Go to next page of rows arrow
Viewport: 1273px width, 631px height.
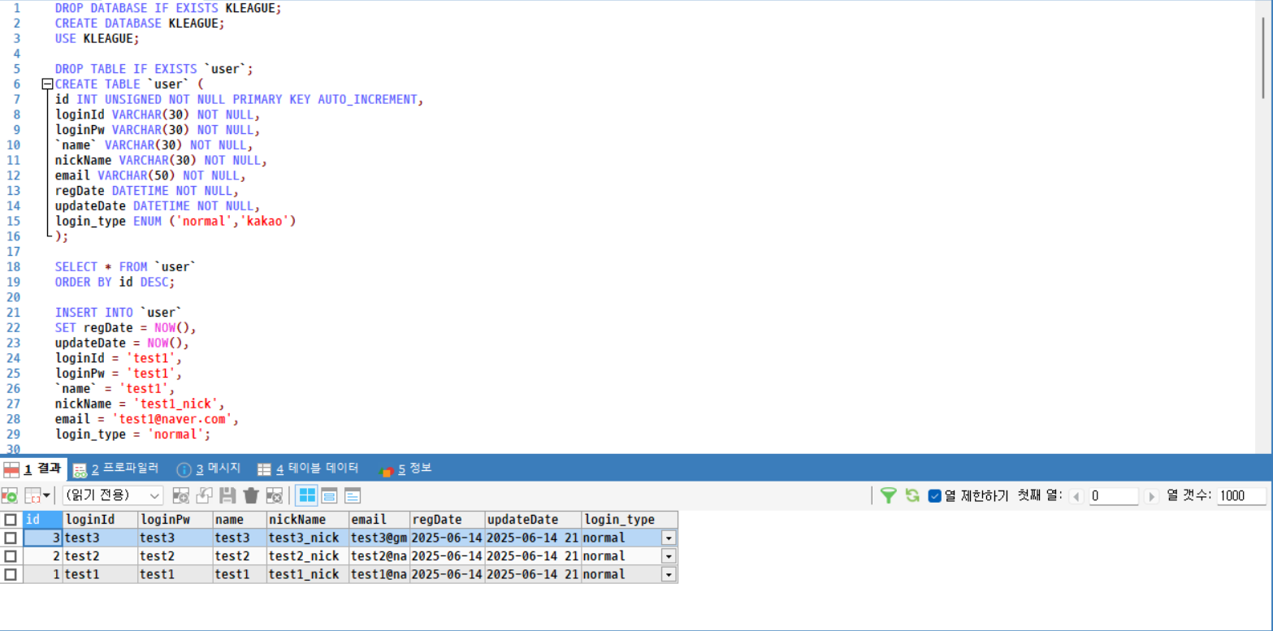(1151, 496)
